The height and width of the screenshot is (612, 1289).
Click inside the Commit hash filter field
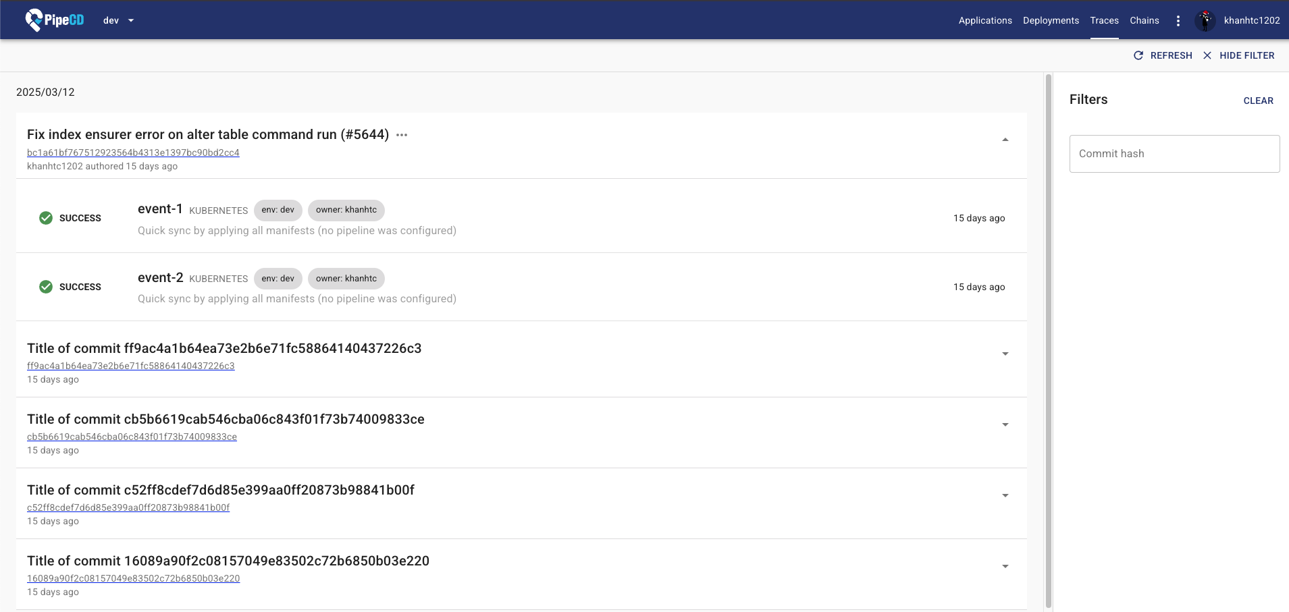(1174, 153)
